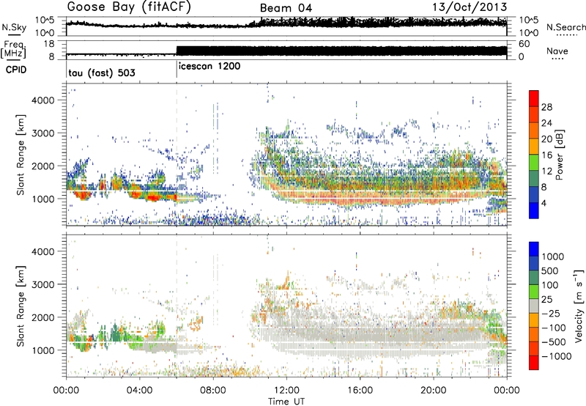Click the 'Beam 04' label
This screenshot has width=586, height=406.
point(286,8)
